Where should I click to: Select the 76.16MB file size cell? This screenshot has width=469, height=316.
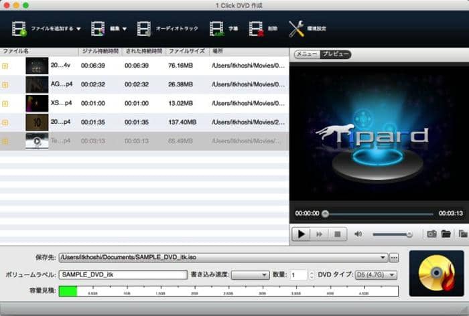[x=180, y=66]
